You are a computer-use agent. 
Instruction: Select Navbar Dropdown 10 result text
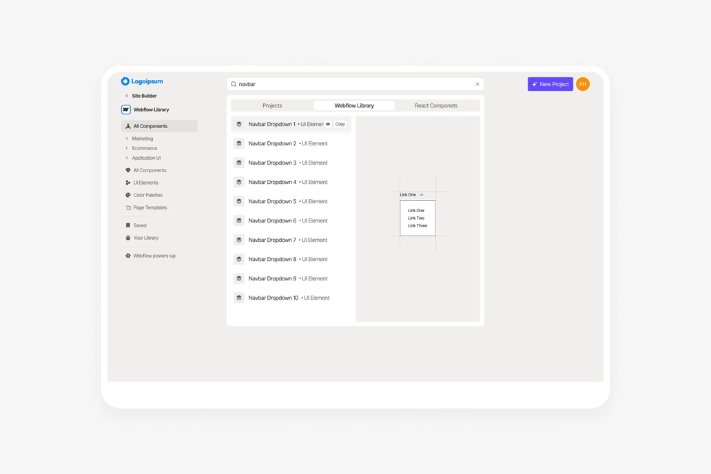coord(274,298)
